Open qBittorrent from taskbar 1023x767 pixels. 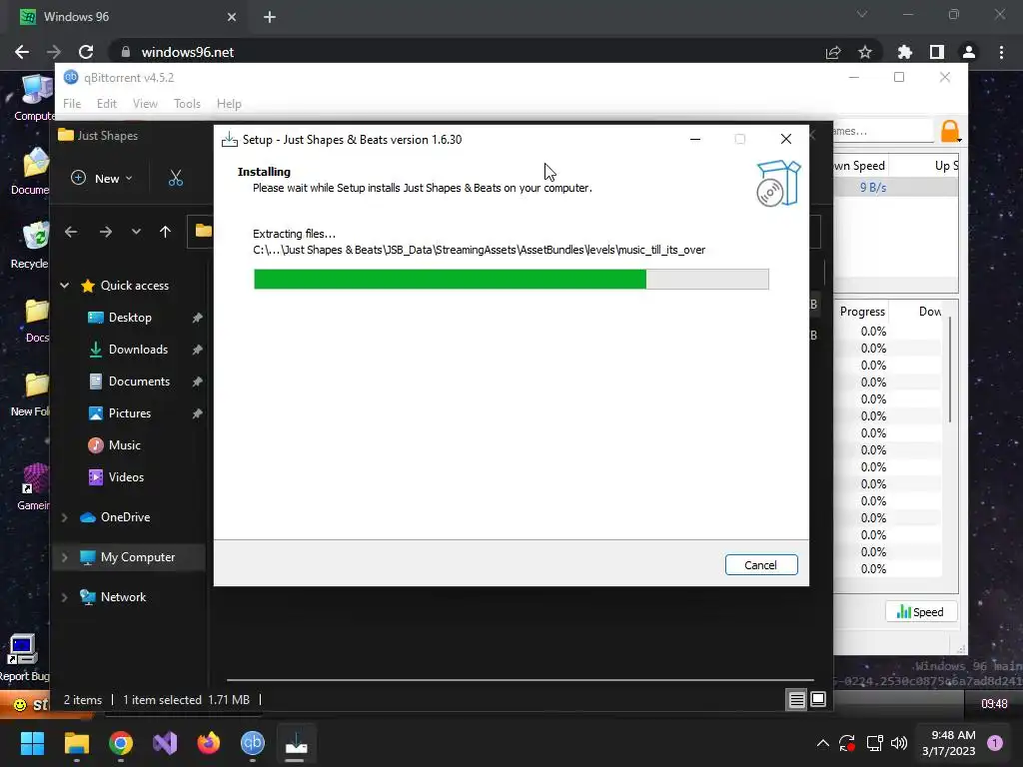point(253,743)
